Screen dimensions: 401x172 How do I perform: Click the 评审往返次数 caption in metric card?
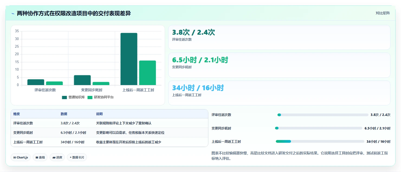click(182, 40)
